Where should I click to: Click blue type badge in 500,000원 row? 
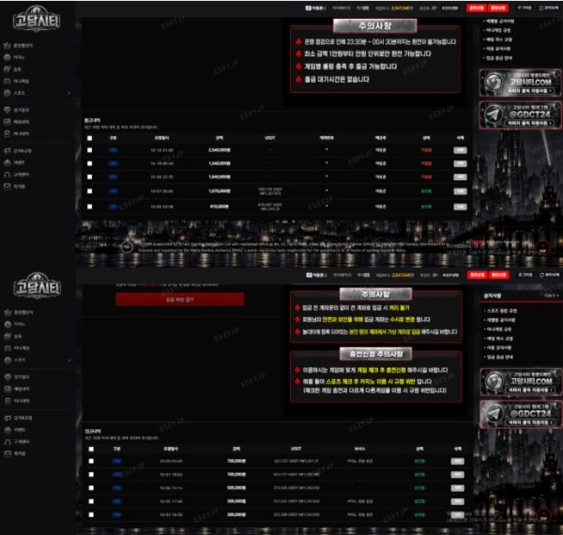pos(116,488)
